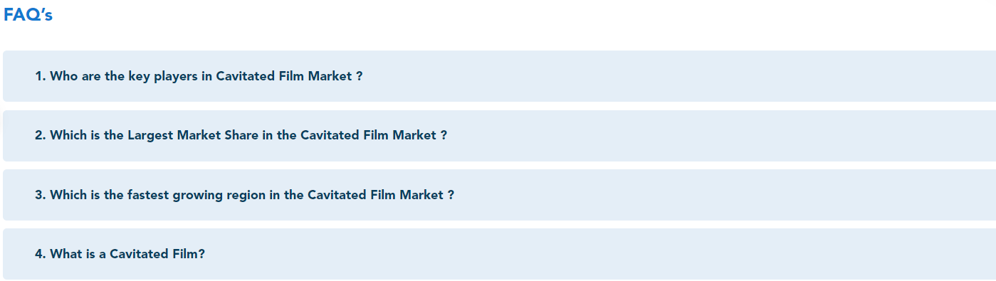Click 'Cavitated Film Market ?' ending of question two

(x=374, y=135)
